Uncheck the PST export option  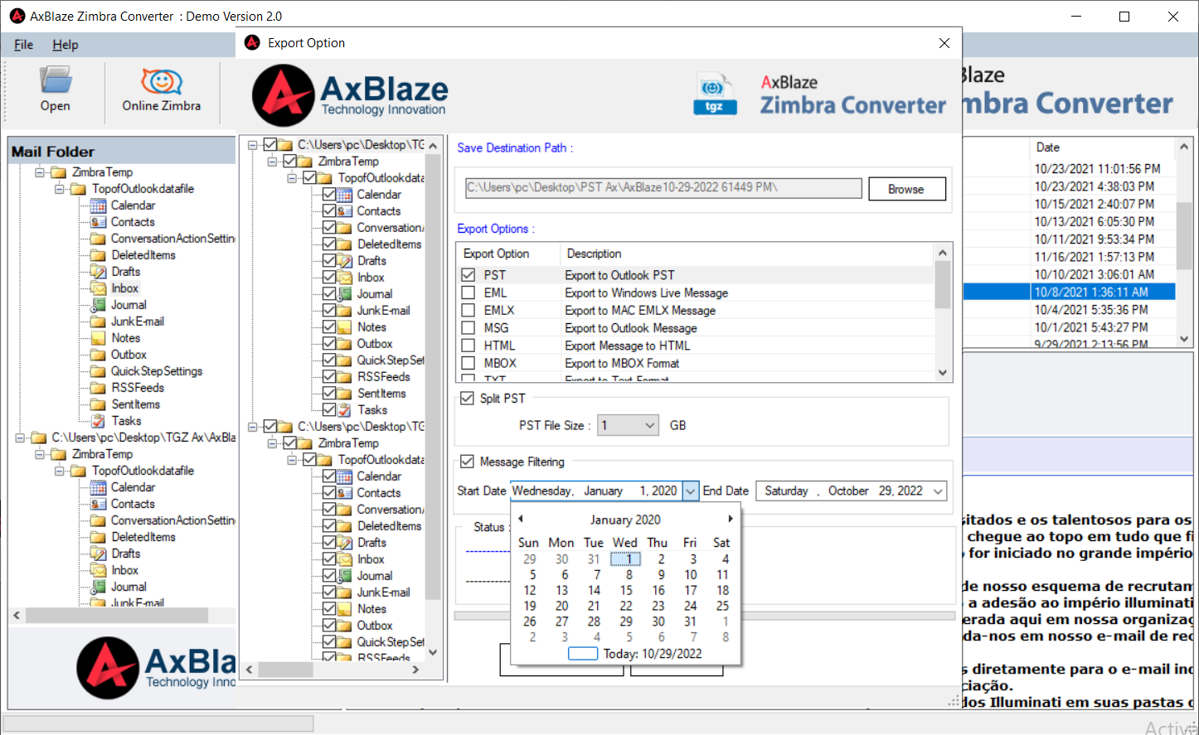coord(468,275)
